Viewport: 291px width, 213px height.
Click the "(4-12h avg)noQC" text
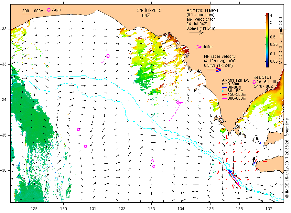[220, 61]
